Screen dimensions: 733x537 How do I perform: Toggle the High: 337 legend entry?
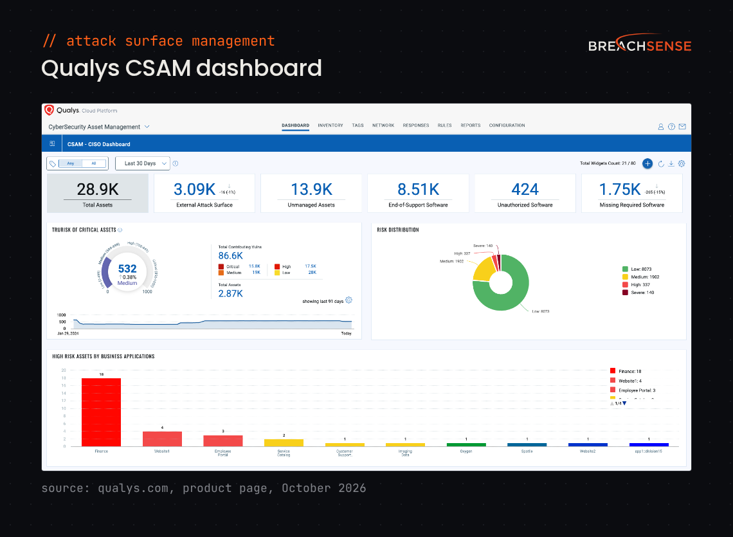point(637,284)
